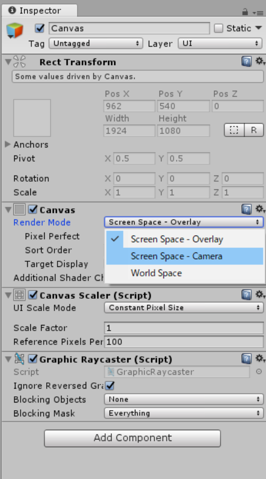Toggle the Inspector lock icon
Image resolution: width=266 pixels, height=479 pixels.
click(245, 12)
